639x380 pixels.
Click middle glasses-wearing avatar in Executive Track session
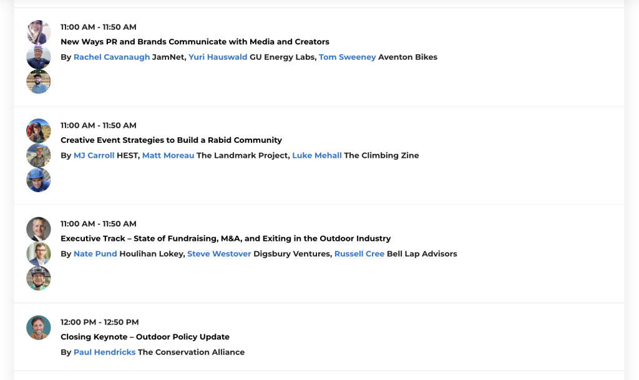pyautogui.click(x=39, y=254)
